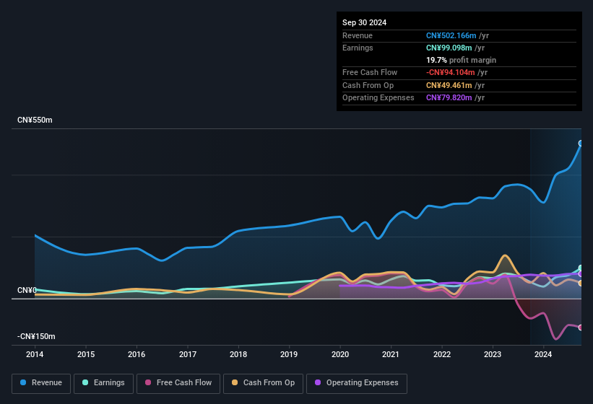This screenshot has width=593, height=404.
Task: Click the orange Cash From Op legend dot
Action: [235, 382]
